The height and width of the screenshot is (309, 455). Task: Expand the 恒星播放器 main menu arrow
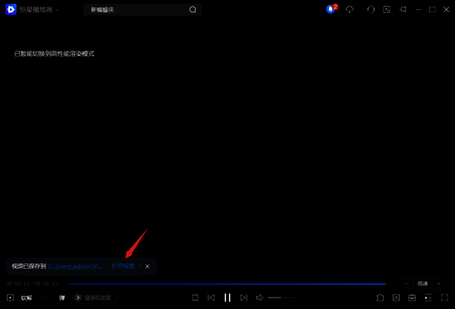click(57, 10)
